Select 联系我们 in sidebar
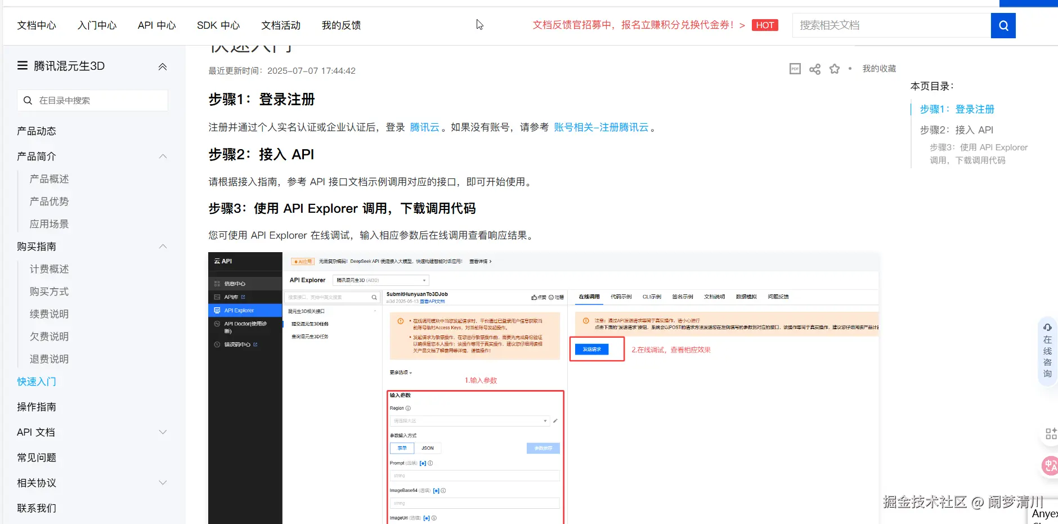Viewport: 1058px width, 524px height. tap(37, 508)
